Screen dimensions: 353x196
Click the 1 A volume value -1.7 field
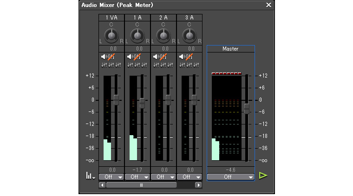[x=137, y=170]
